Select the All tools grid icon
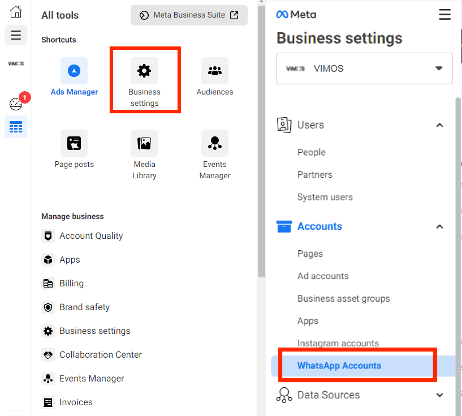 coord(16,127)
